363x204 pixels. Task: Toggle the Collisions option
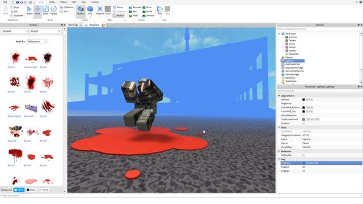coord(66,7)
